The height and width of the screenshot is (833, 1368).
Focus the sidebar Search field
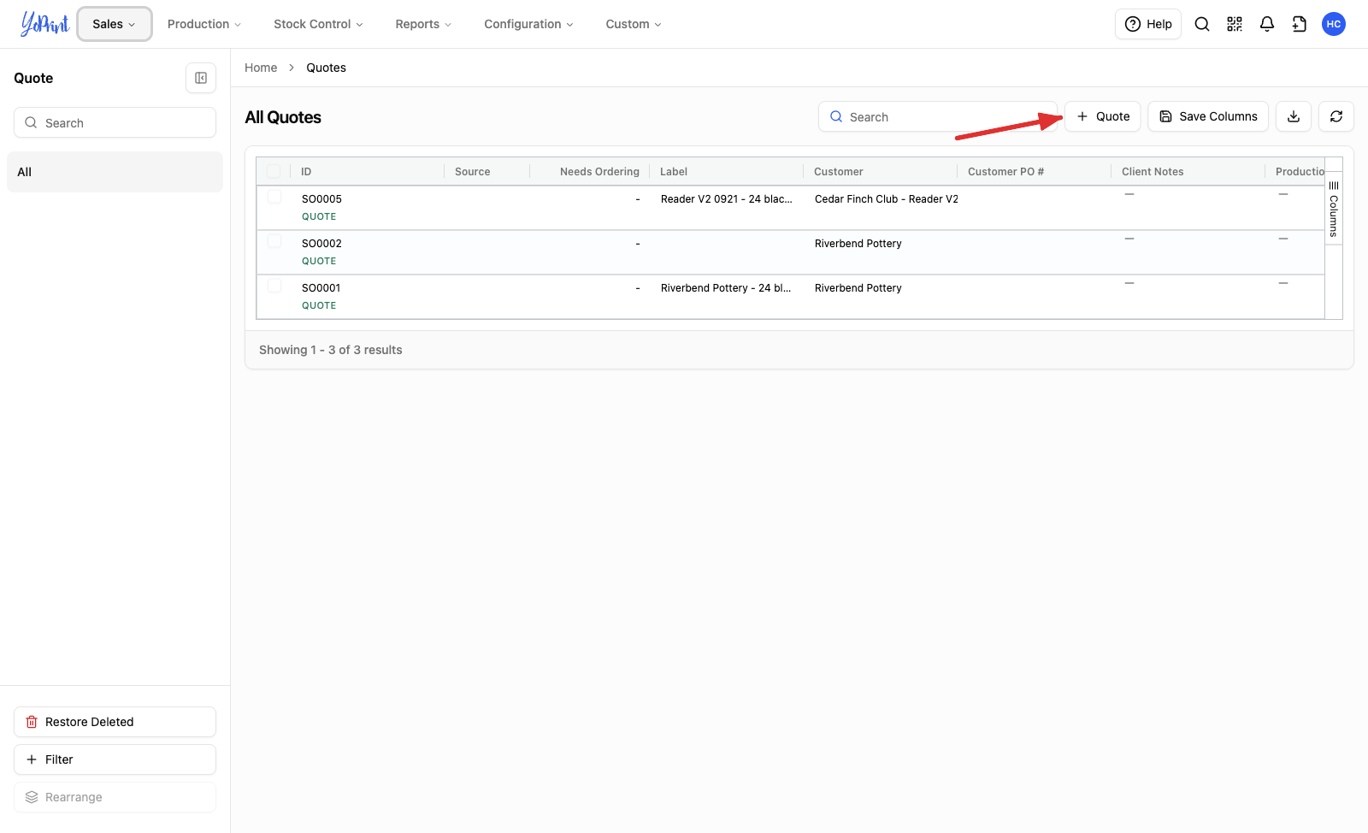[x=115, y=122]
